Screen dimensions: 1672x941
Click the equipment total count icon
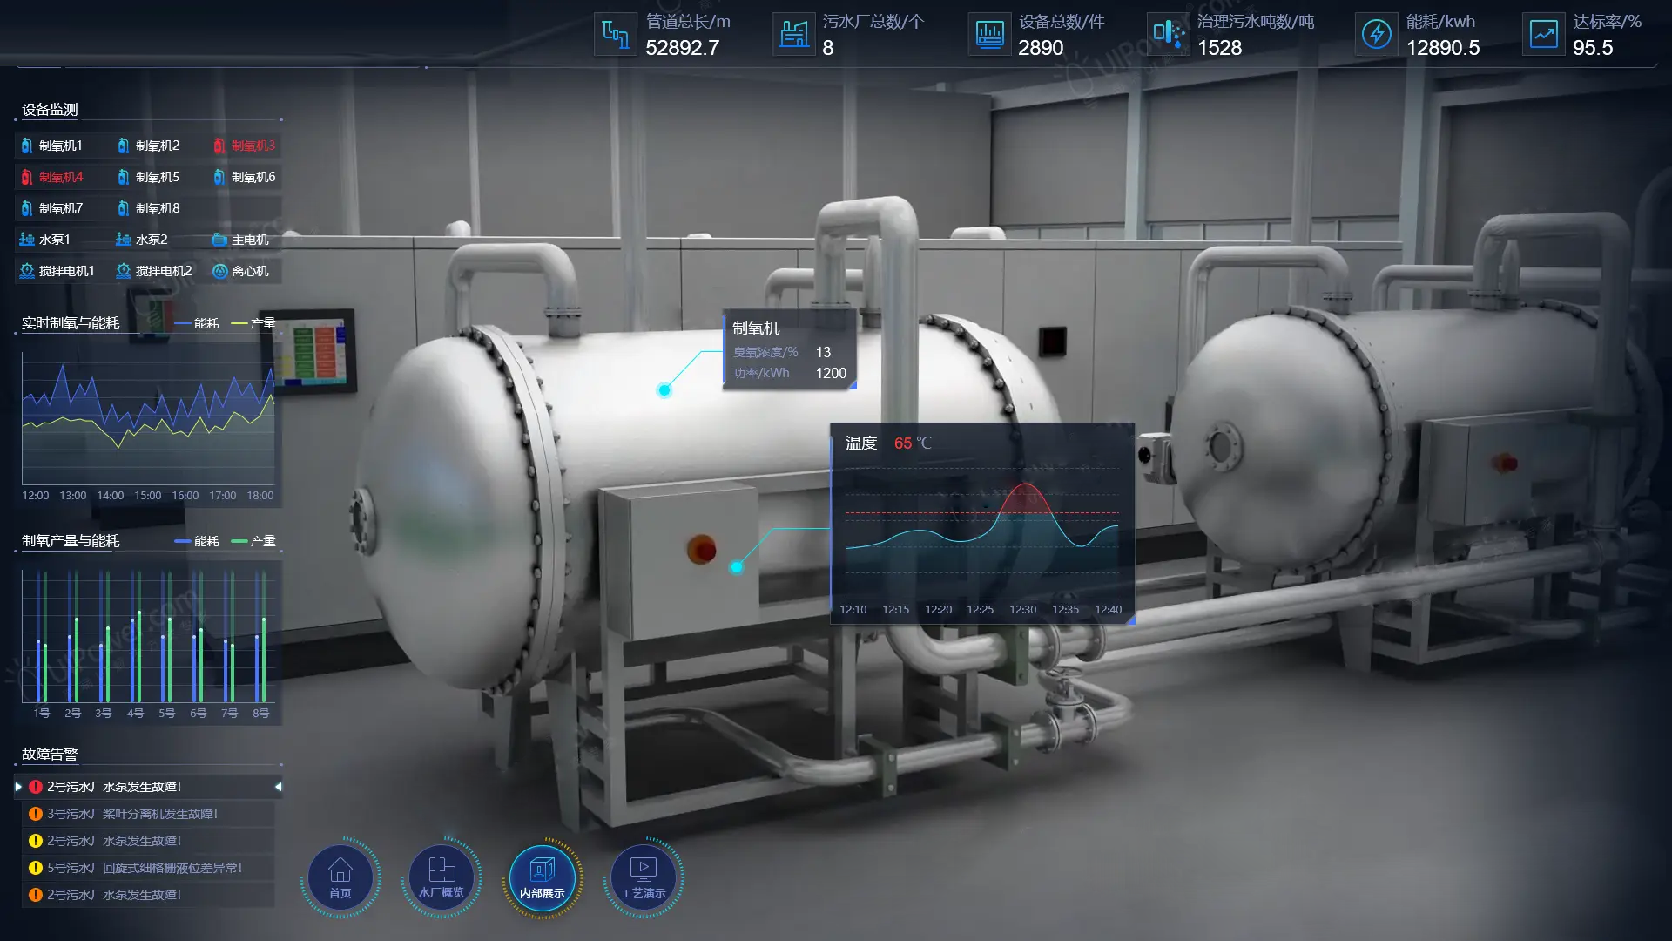coord(989,35)
